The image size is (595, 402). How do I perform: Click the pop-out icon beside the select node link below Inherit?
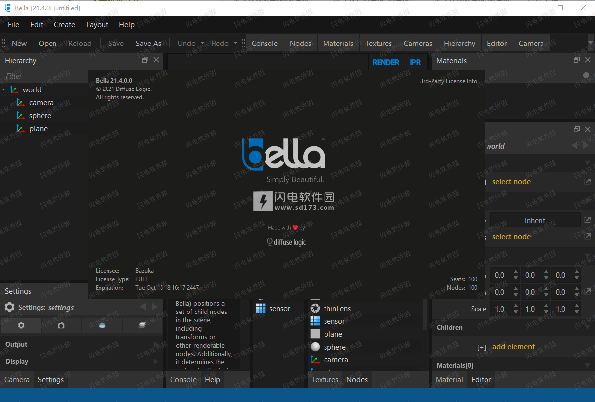point(587,237)
